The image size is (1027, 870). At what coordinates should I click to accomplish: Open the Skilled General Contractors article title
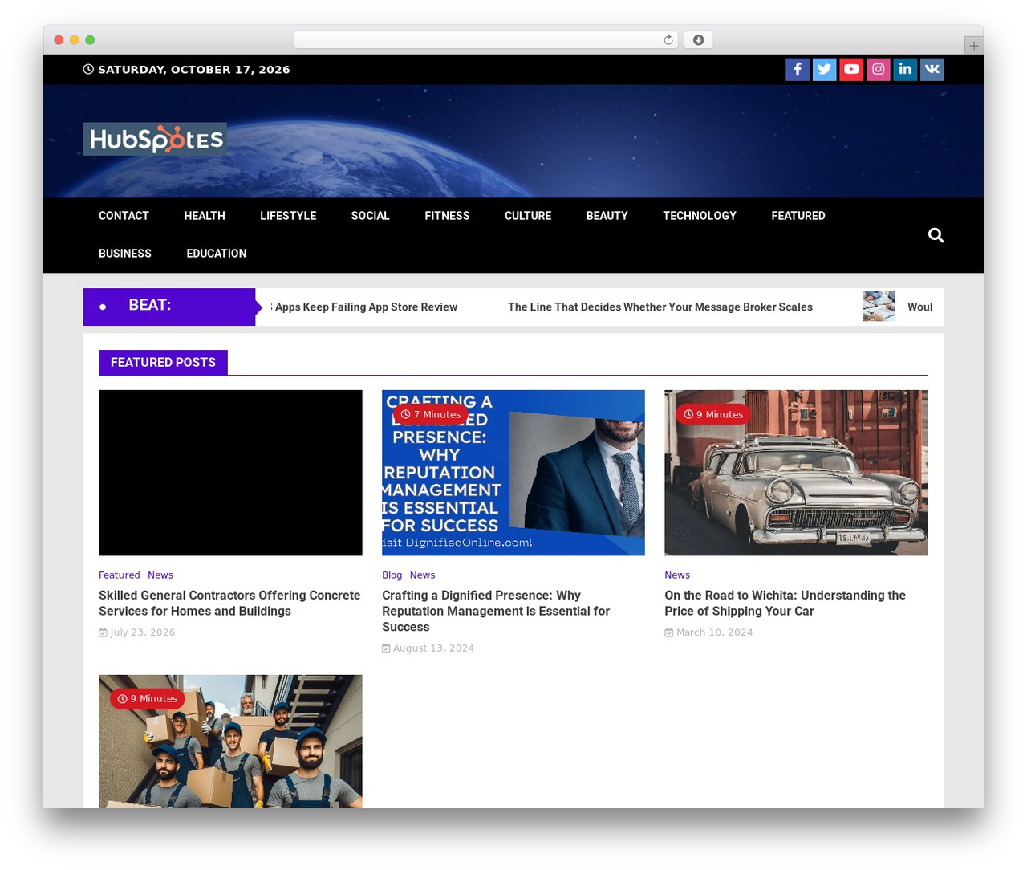(x=229, y=604)
